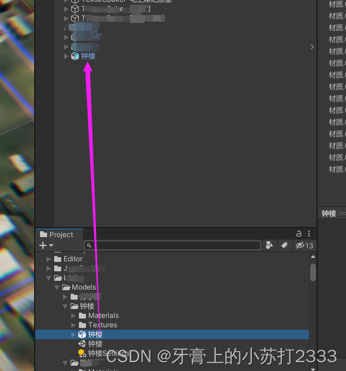Click the Editor folder icon

pyautogui.click(x=58, y=259)
